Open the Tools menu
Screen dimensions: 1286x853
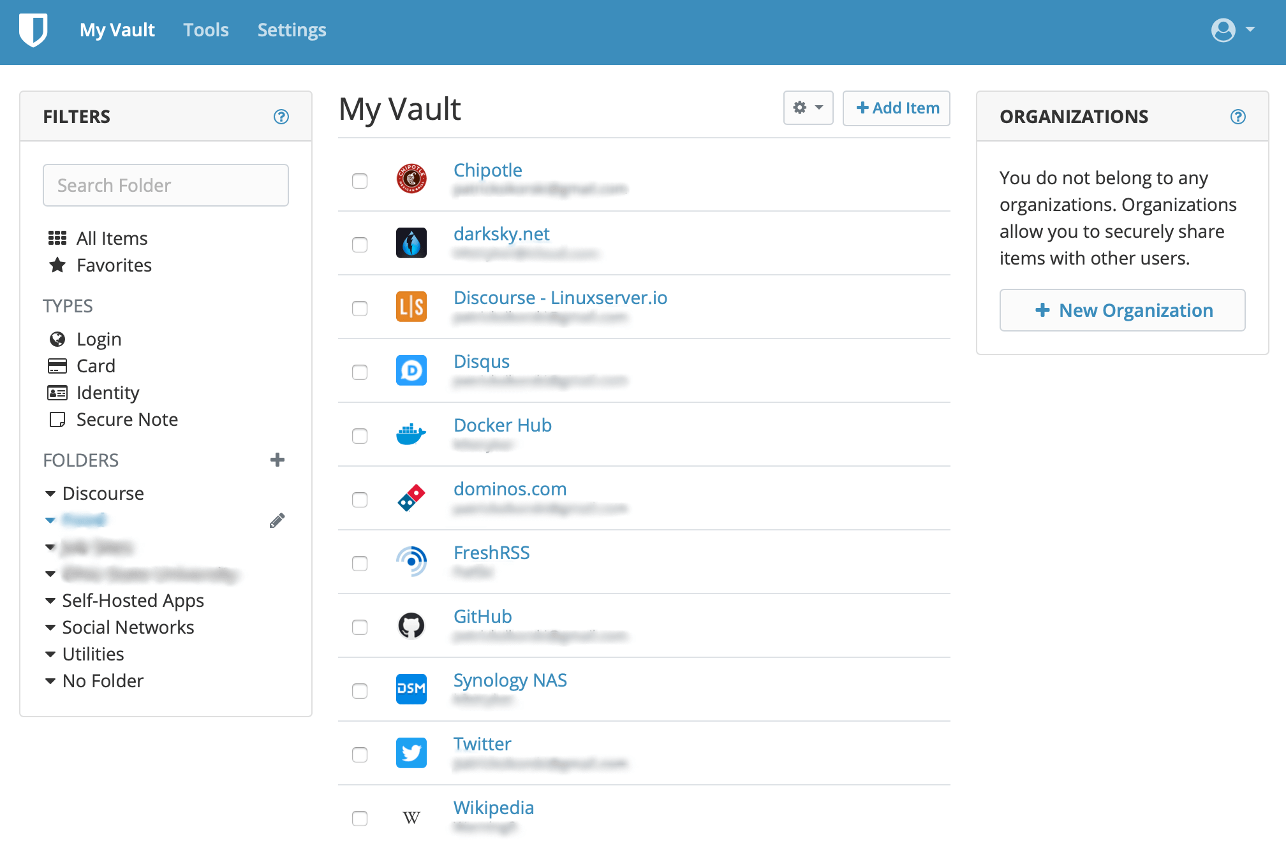pos(207,29)
